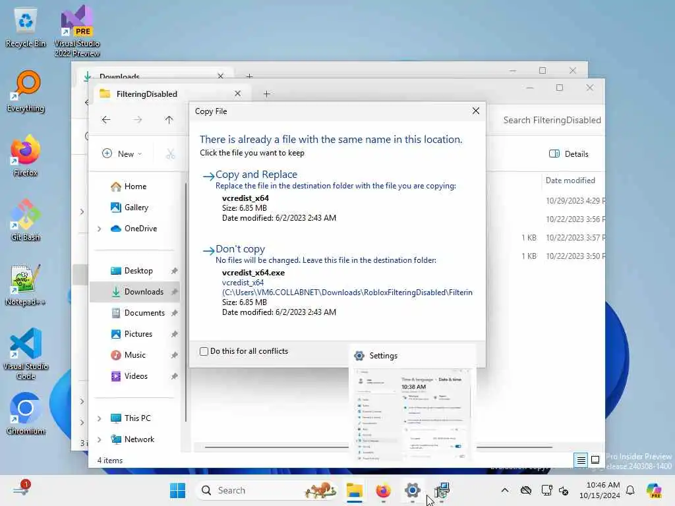
Task: Click horizontal scrollbar in file list
Action: [x=378, y=447]
